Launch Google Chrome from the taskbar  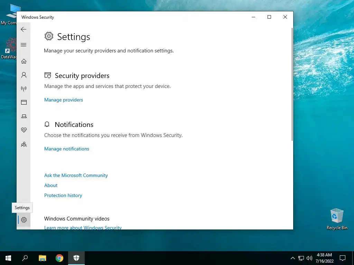[x=59, y=258]
